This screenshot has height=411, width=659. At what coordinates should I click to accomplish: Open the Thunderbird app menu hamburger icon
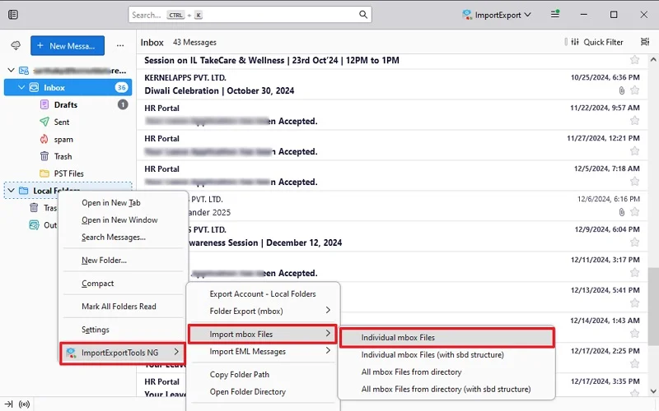click(555, 14)
